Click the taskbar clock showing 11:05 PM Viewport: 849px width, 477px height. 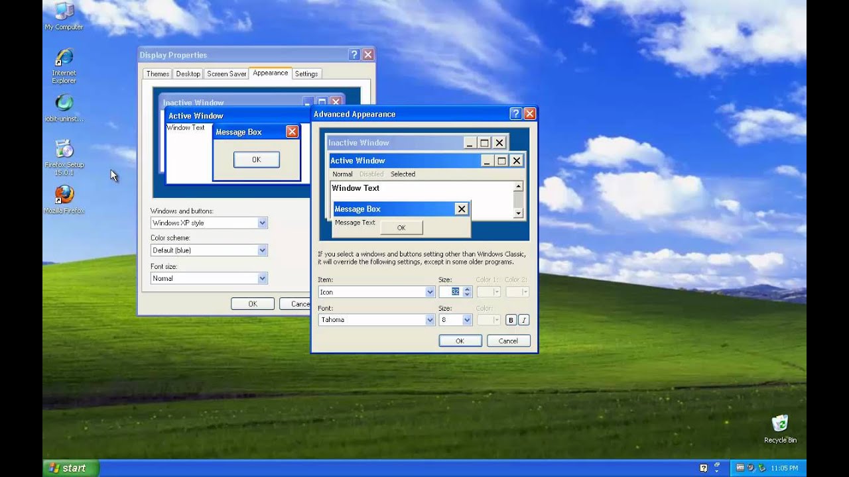pos(785,468)
